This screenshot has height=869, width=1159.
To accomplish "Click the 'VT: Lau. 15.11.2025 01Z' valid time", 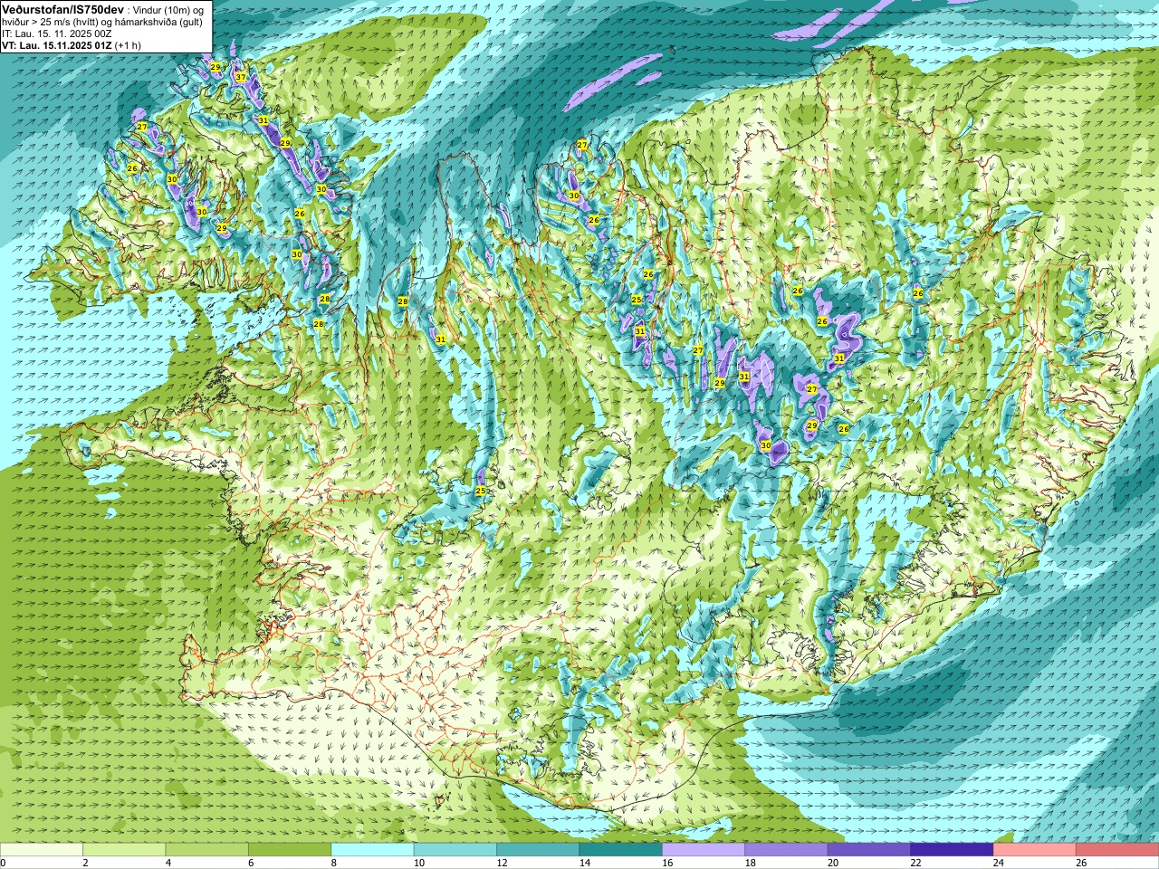I will coord(57,45).
